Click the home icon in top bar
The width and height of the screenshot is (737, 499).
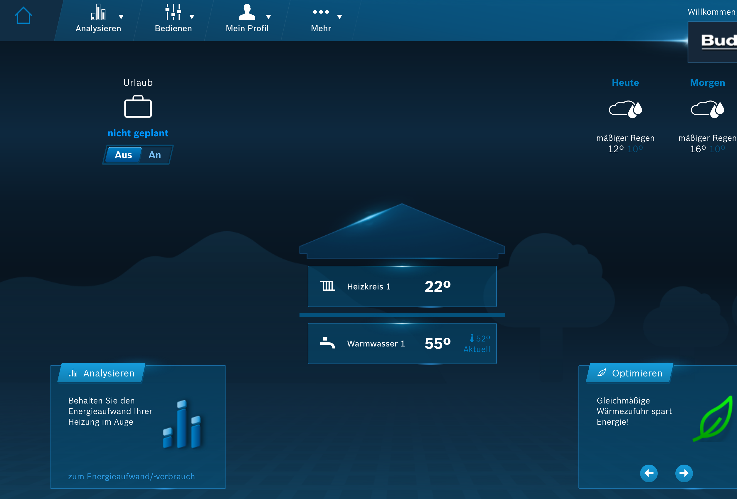pos(23,16)
